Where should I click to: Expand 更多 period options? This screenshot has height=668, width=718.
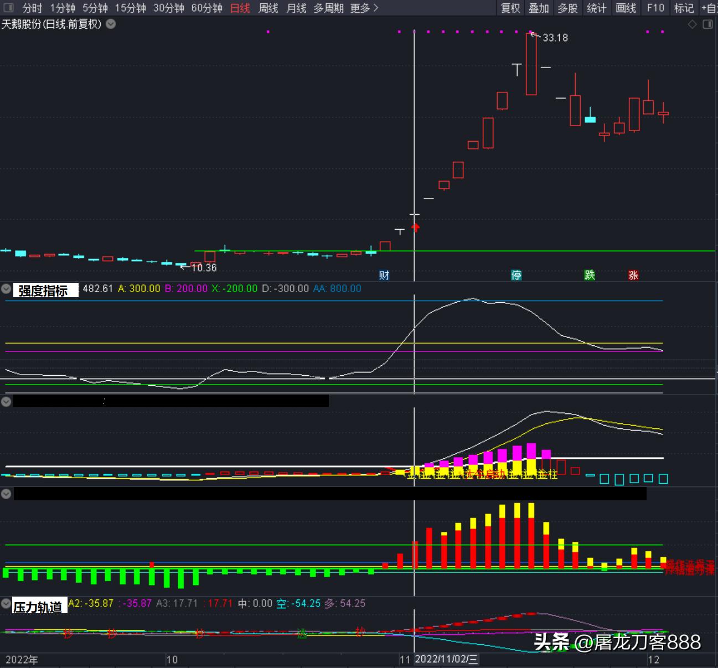(364, 8)
